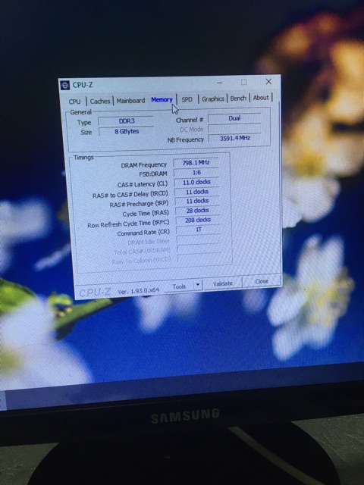Switch to the SPD tab
The width and height of the screenshot is (364, 485).
(x=187, y=99)
